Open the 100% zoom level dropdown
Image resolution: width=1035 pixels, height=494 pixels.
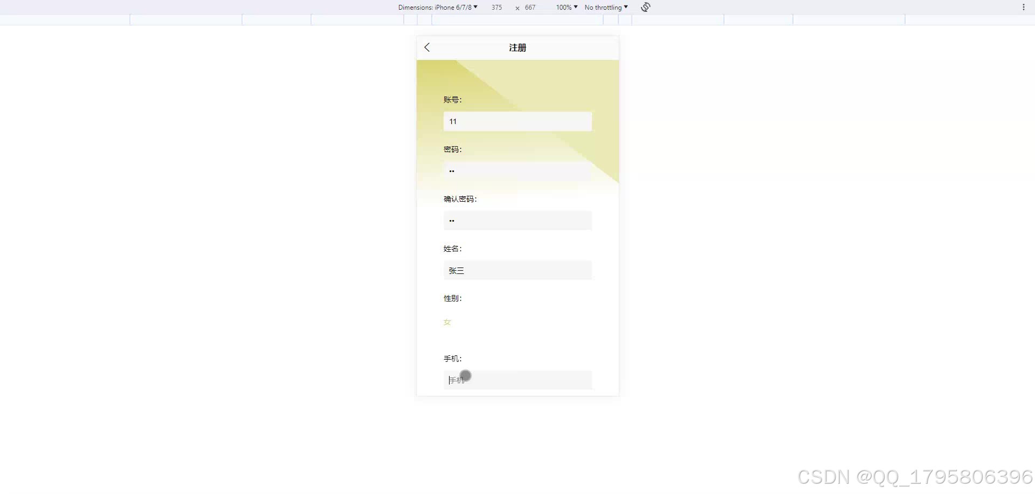click(567, 7)
